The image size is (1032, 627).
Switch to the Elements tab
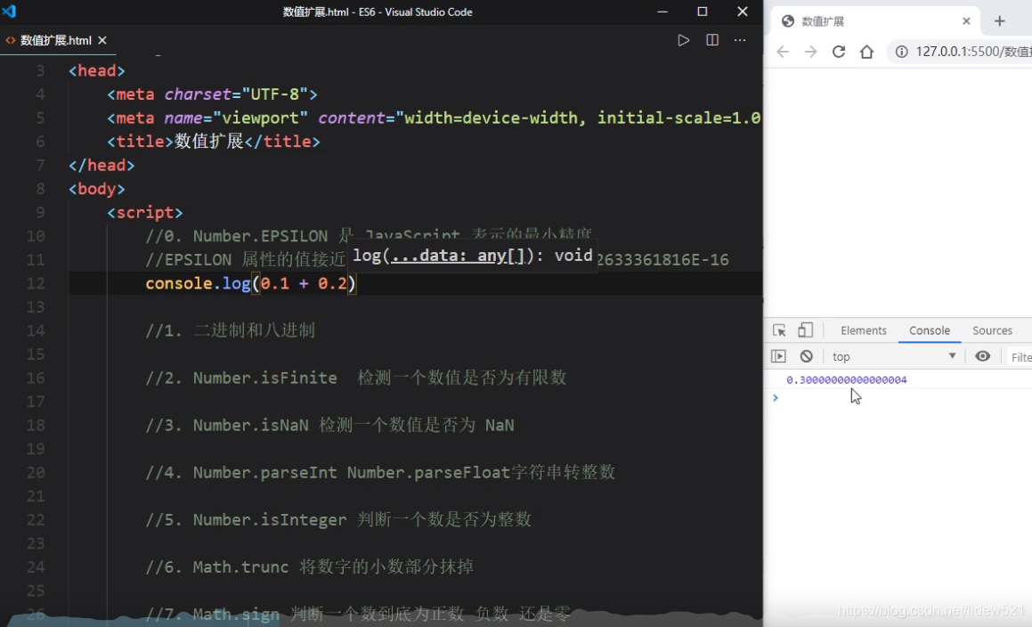point(863,330)
